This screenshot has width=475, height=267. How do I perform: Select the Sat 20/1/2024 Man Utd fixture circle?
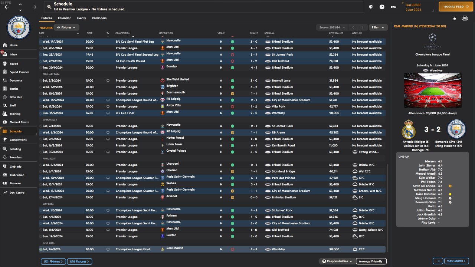pos(41,48)
